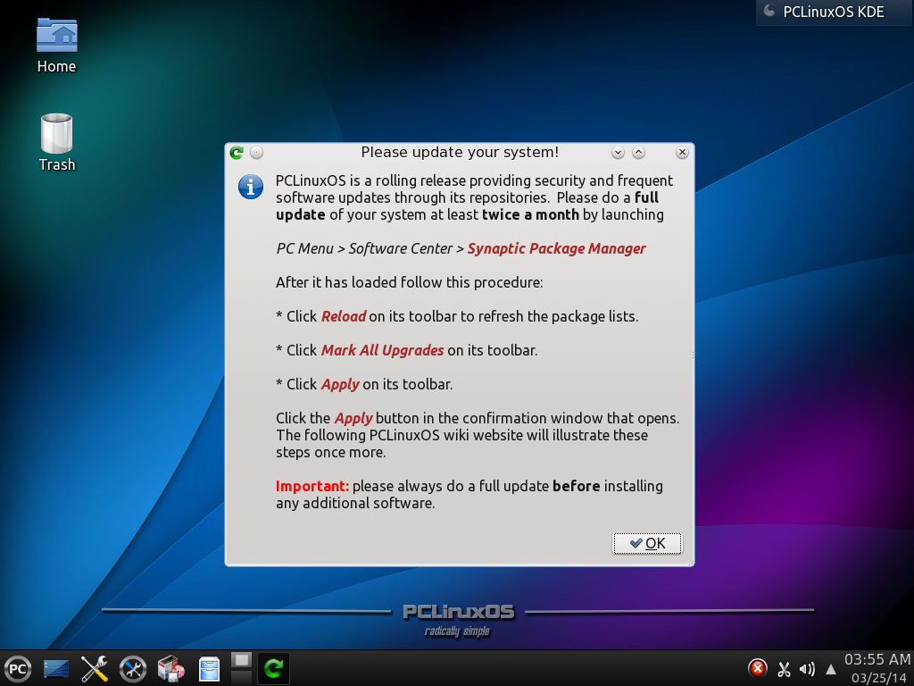Open the wrench and screwdriver settings icon
Image resolution: width=914 pixels, height=686 pixels.
pyautogui.click(x=95, y=668)
